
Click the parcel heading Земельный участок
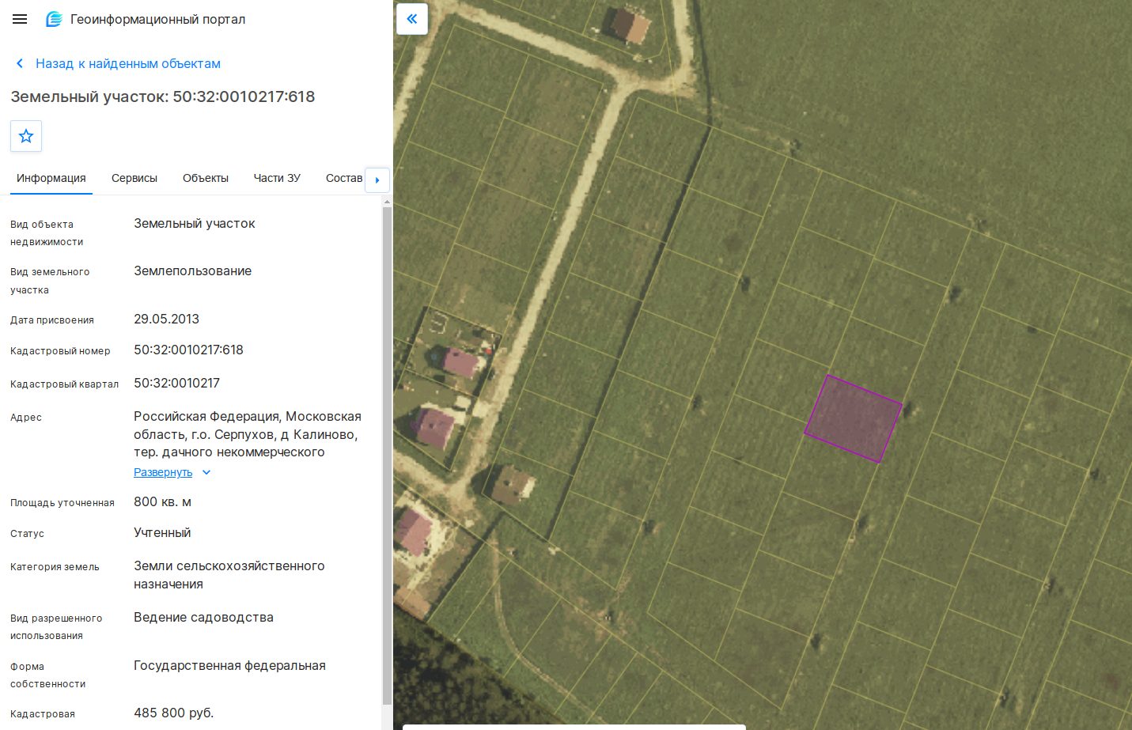click(x=163, y=96)
